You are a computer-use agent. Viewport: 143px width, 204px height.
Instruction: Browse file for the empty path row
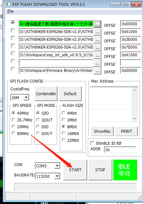click(x=97, y=63)
